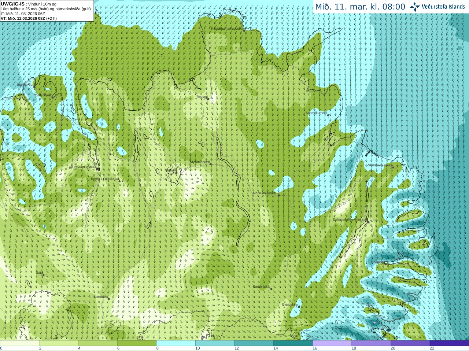Click the 'Mývatnsöræfi' station label
469x351 pixels.
coord(200,162)
